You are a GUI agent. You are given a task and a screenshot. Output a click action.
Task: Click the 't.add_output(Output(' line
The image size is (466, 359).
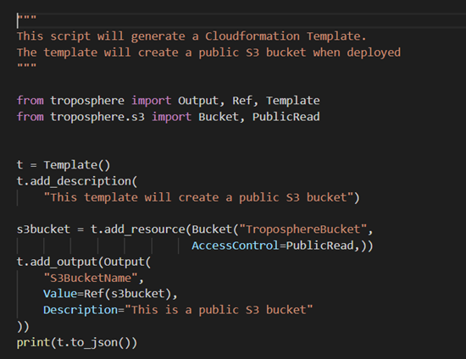click(84, 262)
